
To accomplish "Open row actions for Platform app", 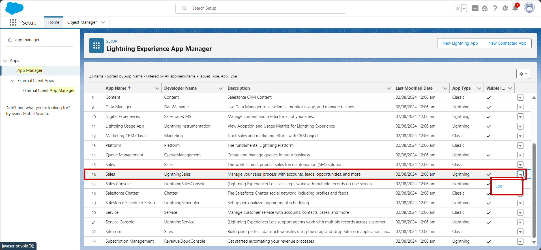I will click(x=520, y=146).
